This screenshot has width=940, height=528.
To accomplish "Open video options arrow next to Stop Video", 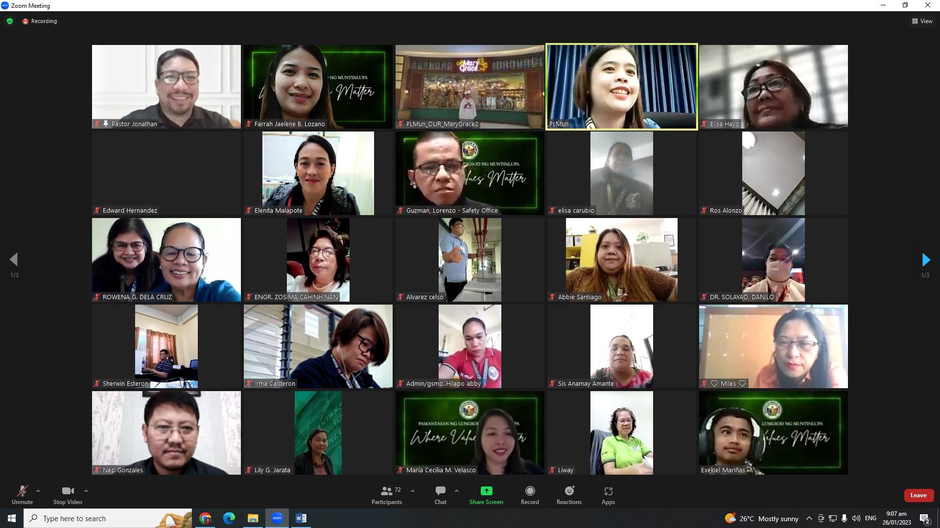I will pos(86,491).
